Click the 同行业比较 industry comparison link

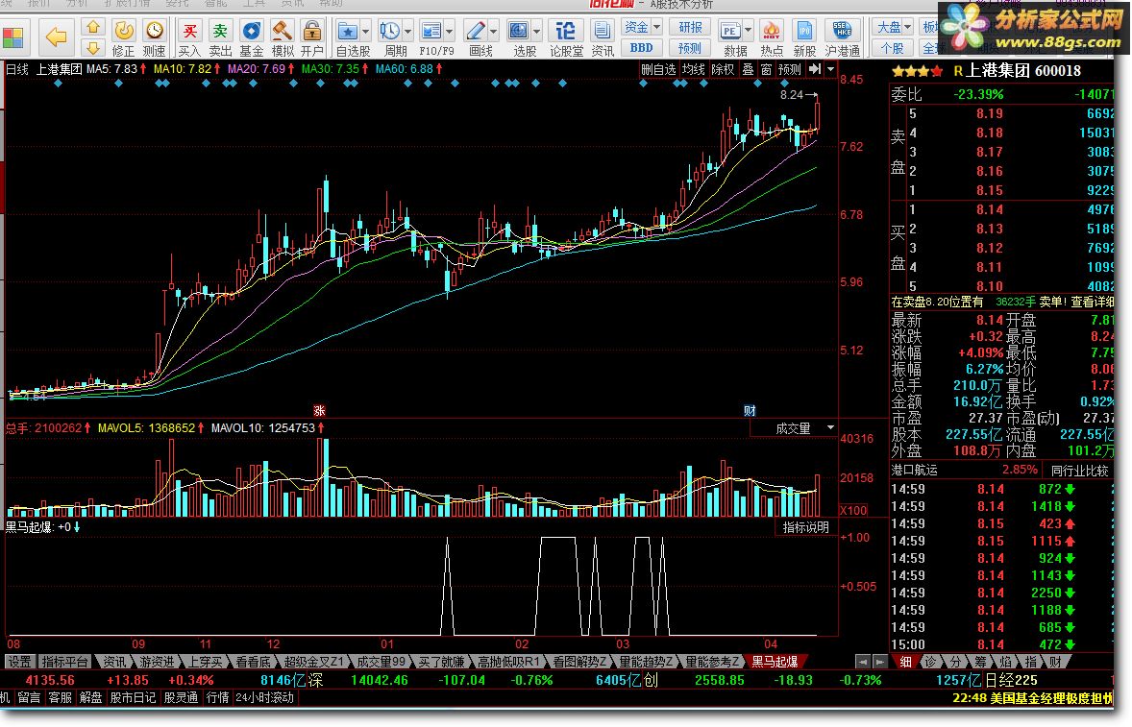(x=1079, y=471)
